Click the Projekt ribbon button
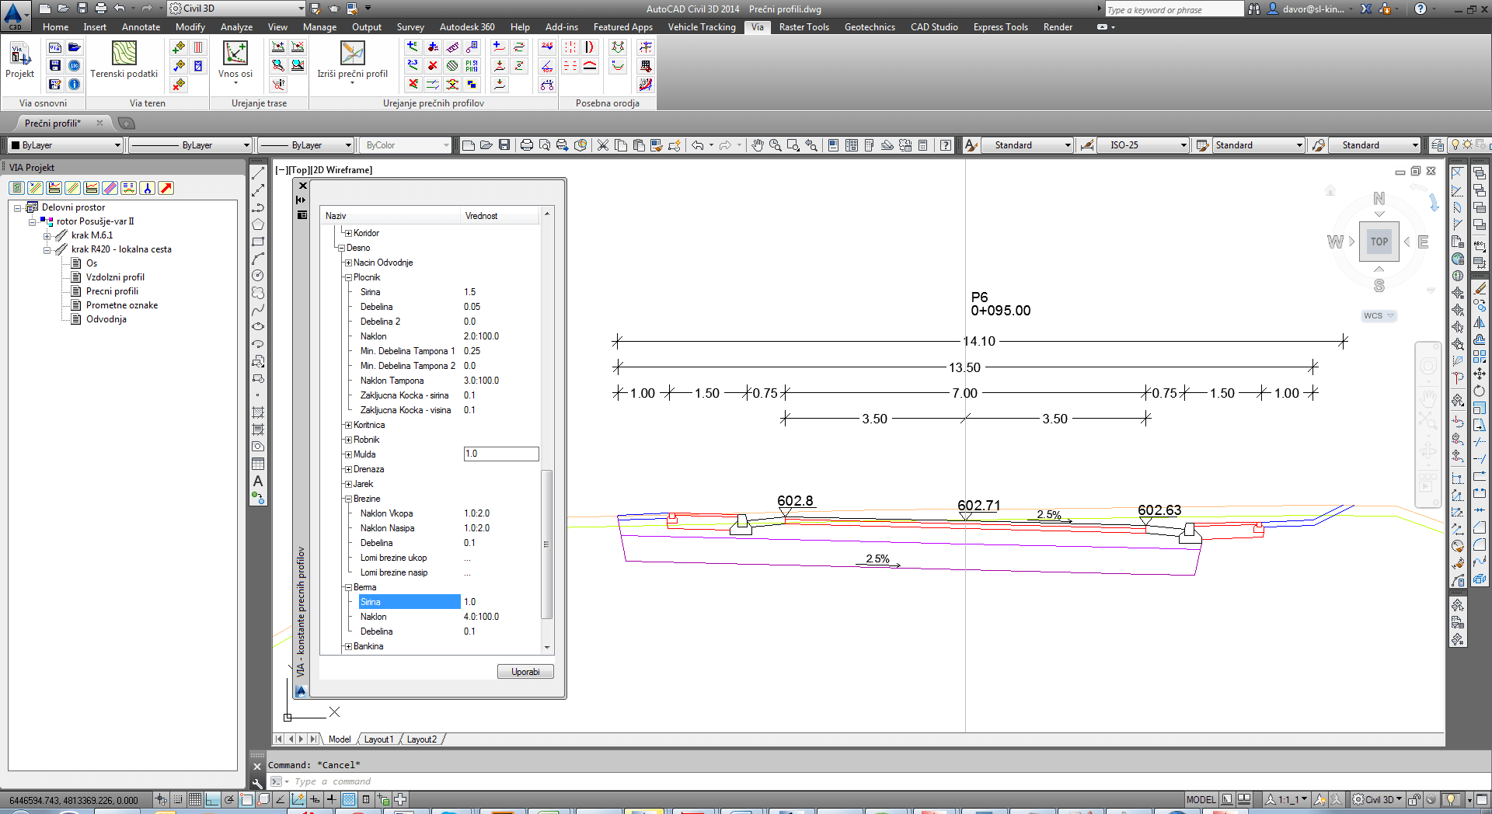1492x814 pixels. click(19, 60)
